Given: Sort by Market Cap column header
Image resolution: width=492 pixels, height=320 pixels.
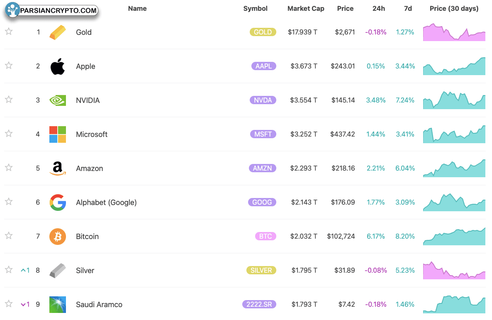Looking at the screenshot, I should pos(306,8).
